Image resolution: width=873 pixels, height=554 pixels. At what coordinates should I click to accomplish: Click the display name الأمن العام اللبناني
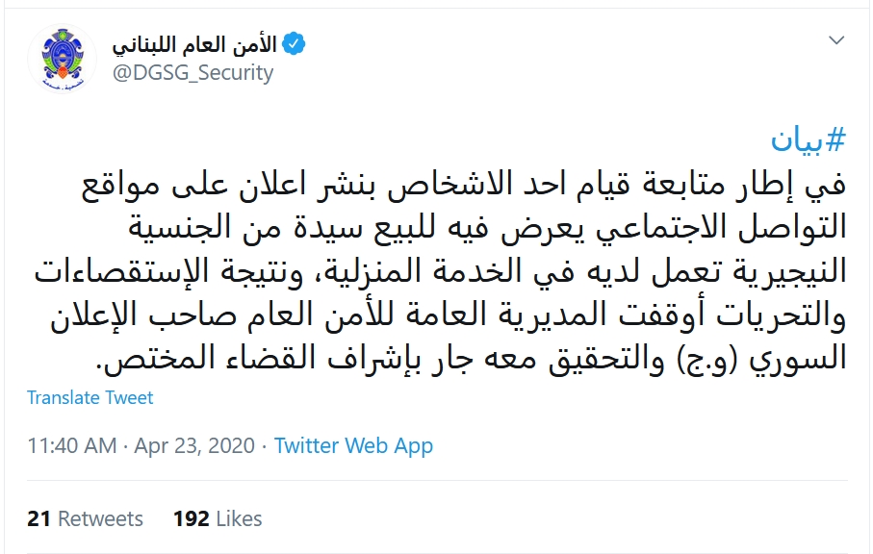pos(194,44)
